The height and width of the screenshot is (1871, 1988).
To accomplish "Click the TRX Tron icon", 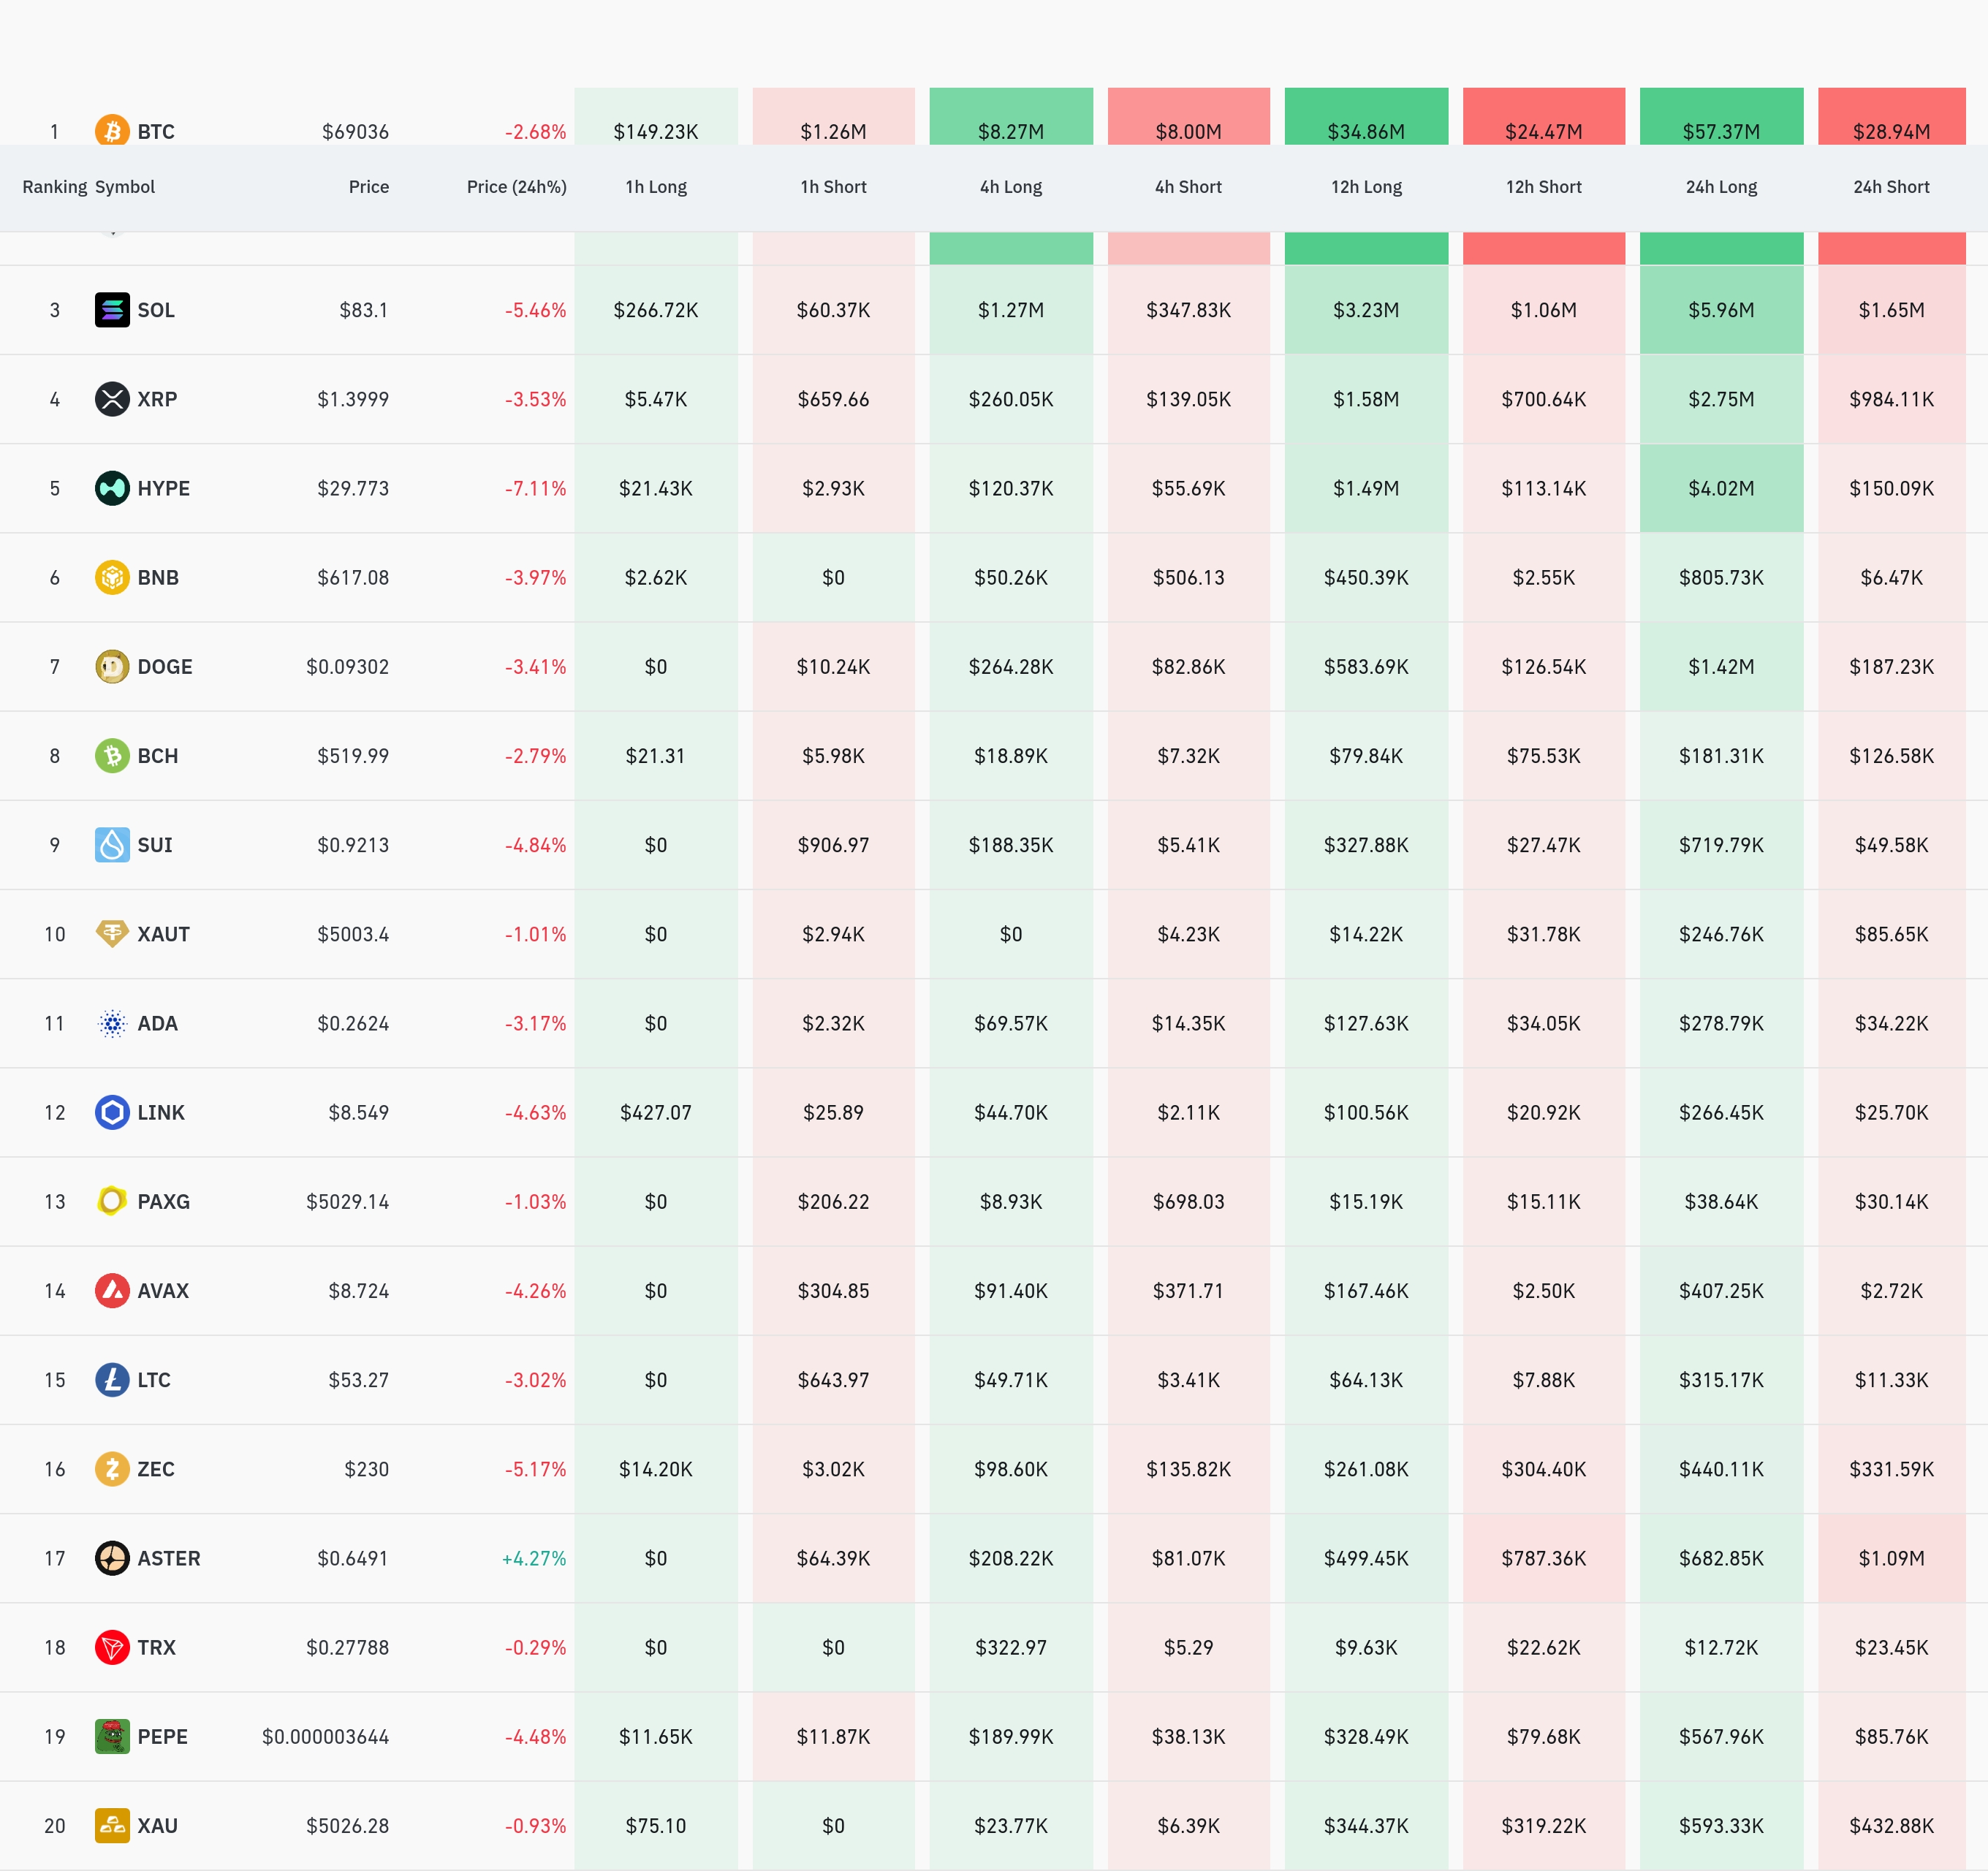I will click(x=112, y=1647).
